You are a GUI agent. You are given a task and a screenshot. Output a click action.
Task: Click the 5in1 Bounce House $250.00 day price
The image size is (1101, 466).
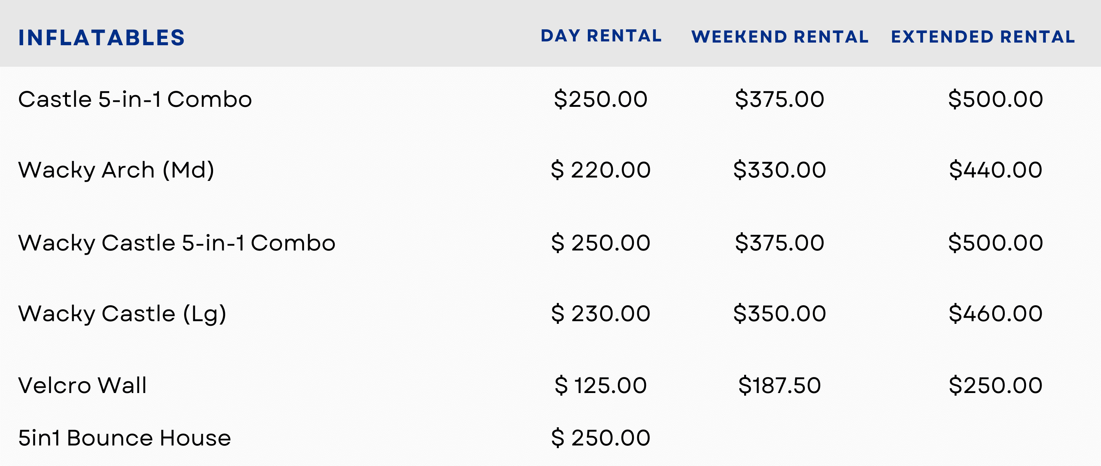(600, 438)
